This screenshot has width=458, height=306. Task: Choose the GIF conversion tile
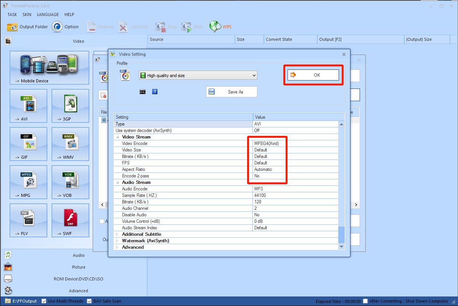tap(29, 144)
